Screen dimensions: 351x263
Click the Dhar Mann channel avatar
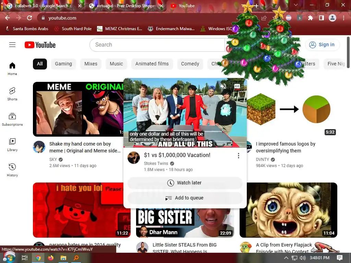[142, 248]
